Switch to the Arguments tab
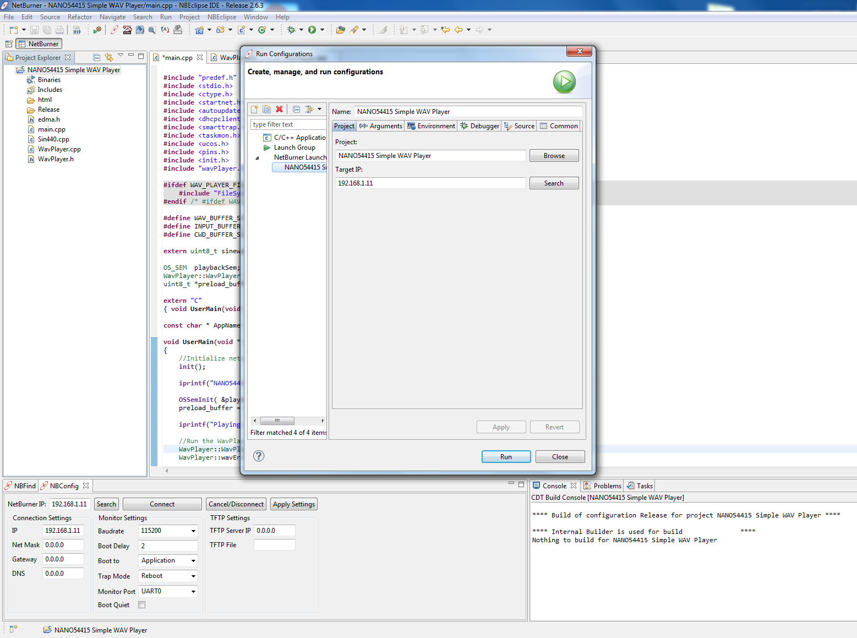The width and height of the screenshot is (857, 638). (381, 126)
